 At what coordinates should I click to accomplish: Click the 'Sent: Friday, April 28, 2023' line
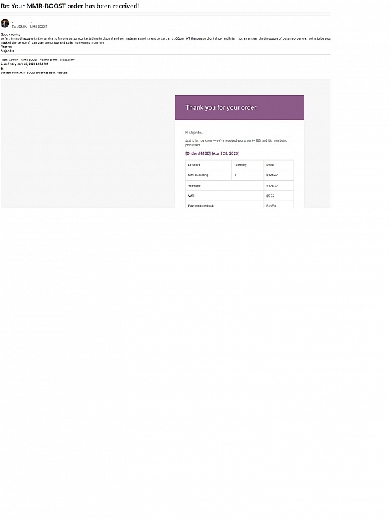[24, 64]
